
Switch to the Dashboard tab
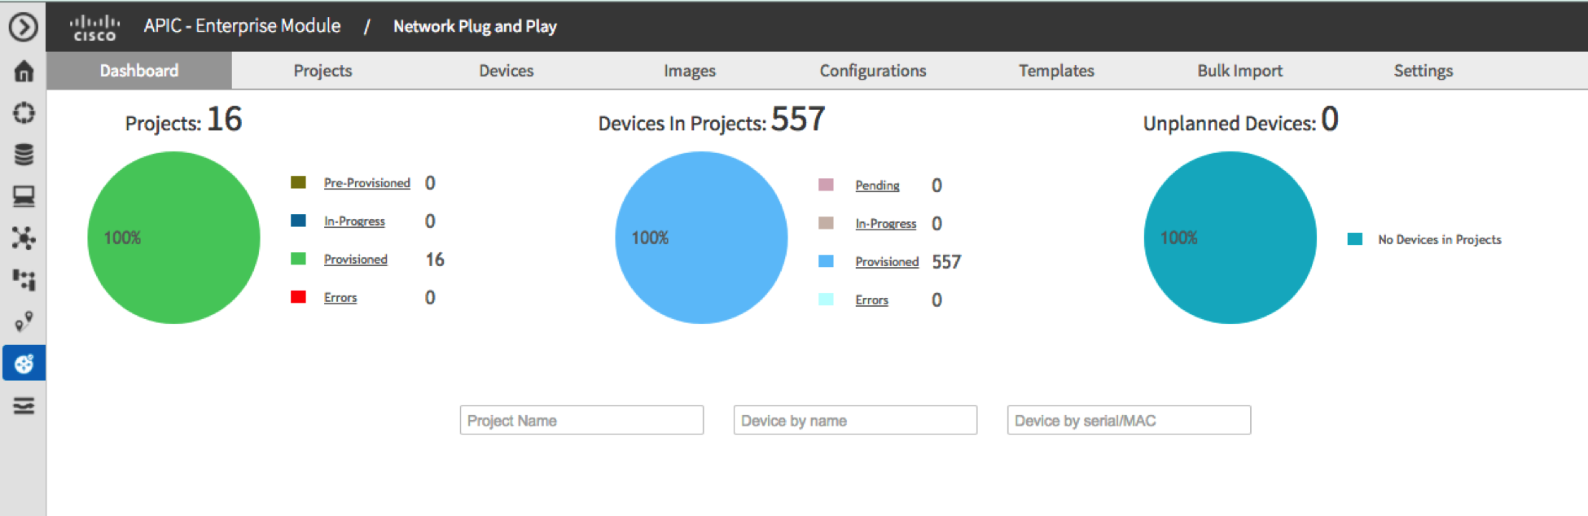pos(139,71)
